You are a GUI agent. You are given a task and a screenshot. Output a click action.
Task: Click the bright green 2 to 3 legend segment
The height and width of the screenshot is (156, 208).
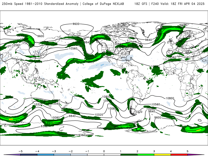(x=146, y=155)
